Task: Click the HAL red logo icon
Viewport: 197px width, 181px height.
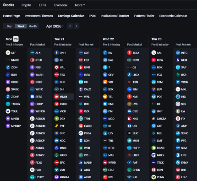Action: 56,67
